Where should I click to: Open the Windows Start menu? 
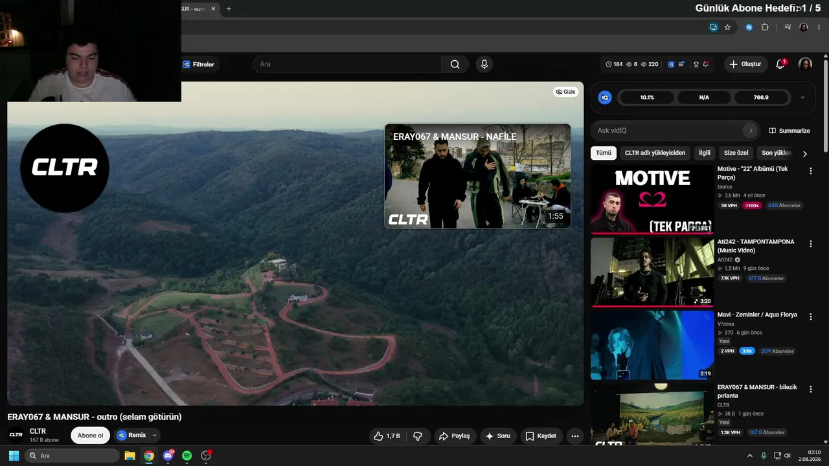pos(14,456)
